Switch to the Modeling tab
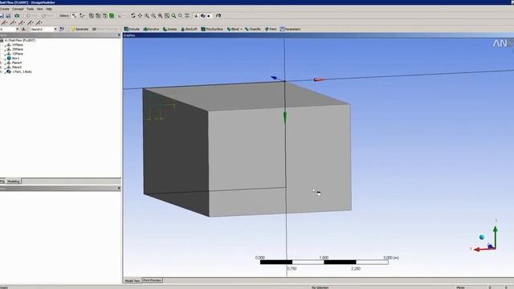 coord(14,181)
